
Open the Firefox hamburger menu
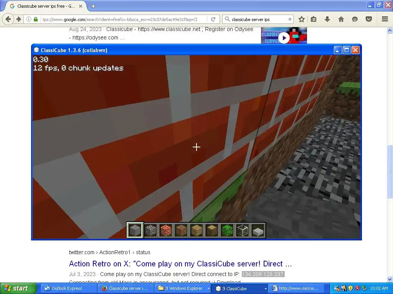(x=385, y=19)
